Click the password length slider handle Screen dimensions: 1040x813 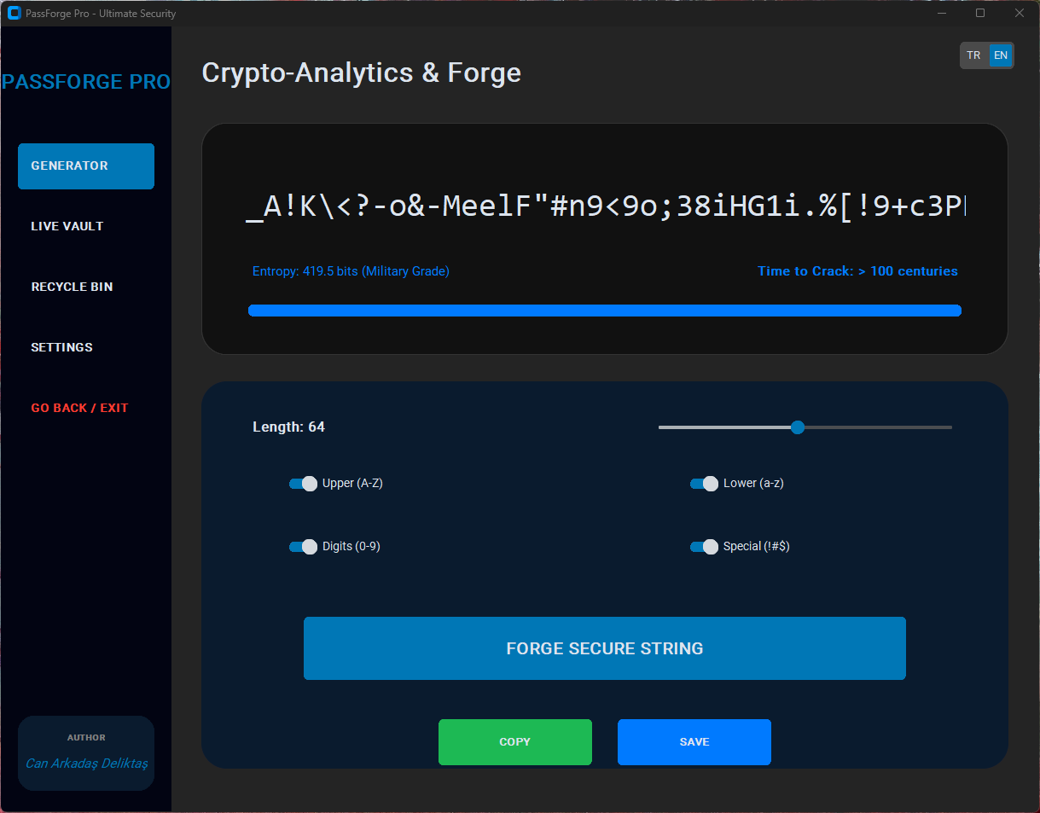pos(798,427)
